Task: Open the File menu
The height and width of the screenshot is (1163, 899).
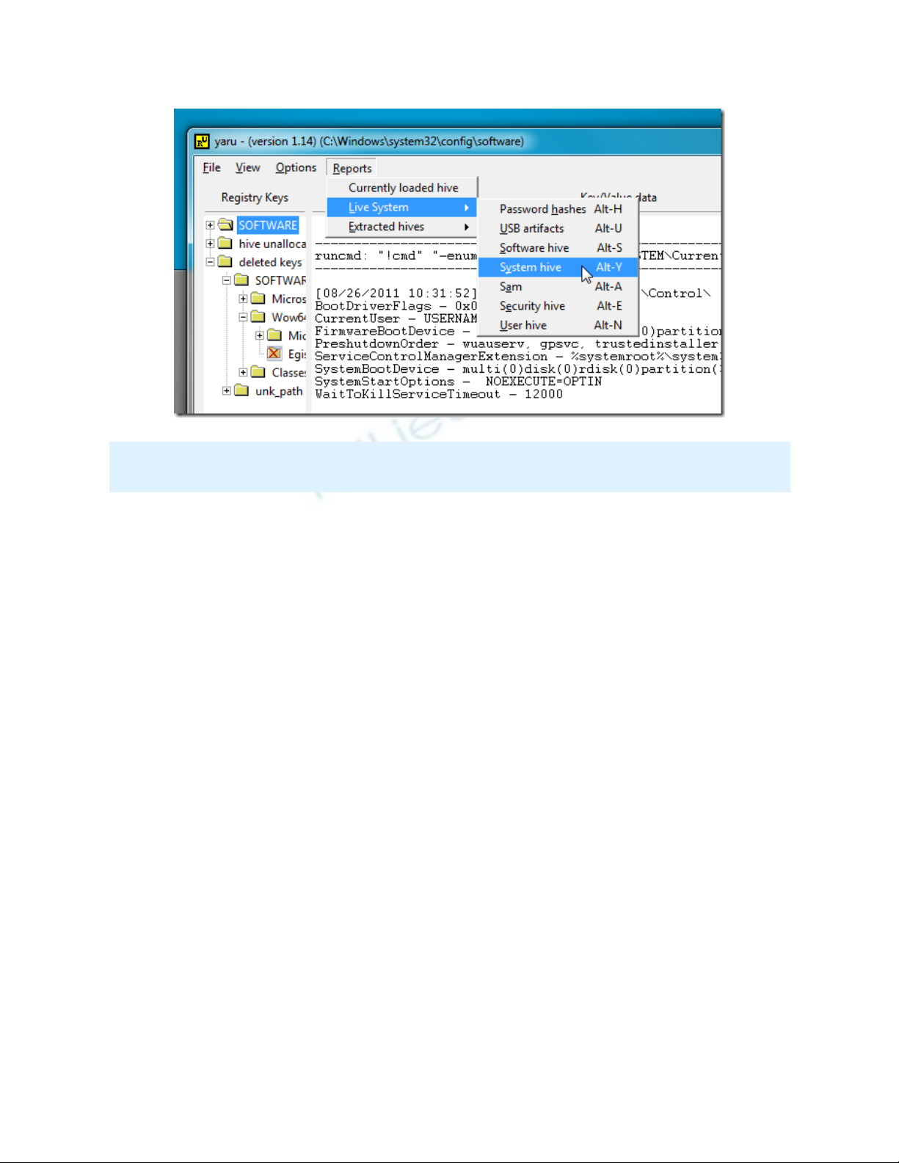Action: 211,168
